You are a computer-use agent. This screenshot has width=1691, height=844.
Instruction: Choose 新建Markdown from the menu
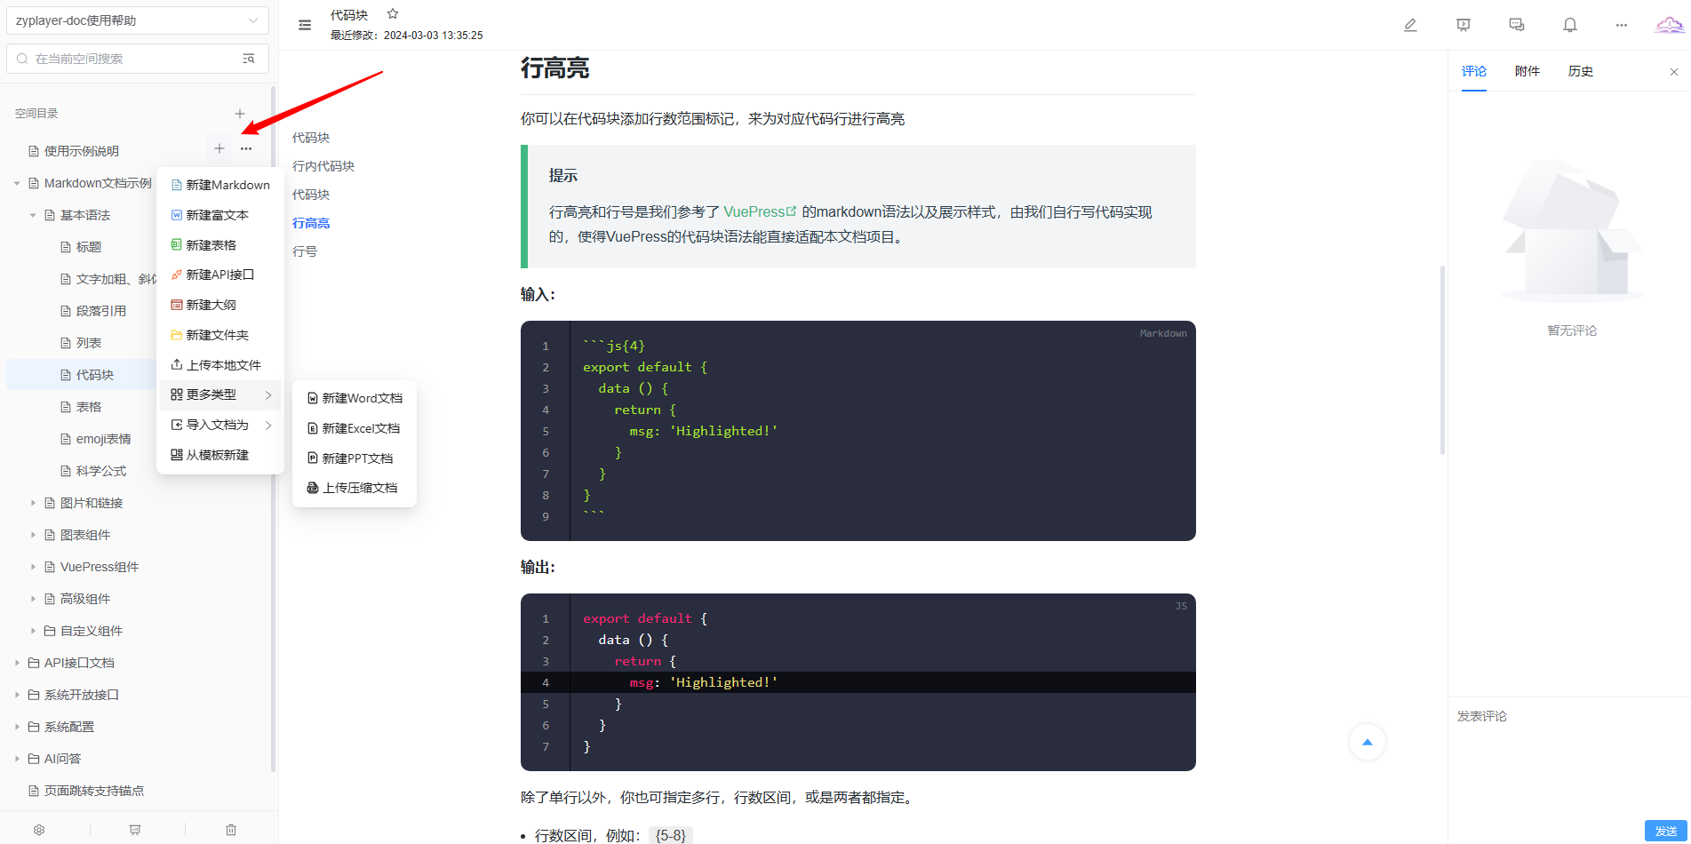click(x=220, y=185)
